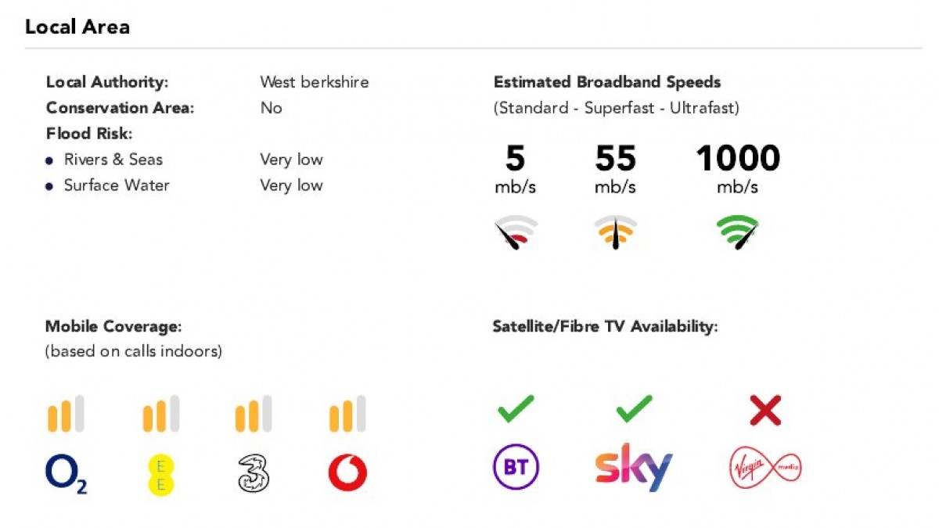Click the red Standard broadband speed gauge

point(516,232)
